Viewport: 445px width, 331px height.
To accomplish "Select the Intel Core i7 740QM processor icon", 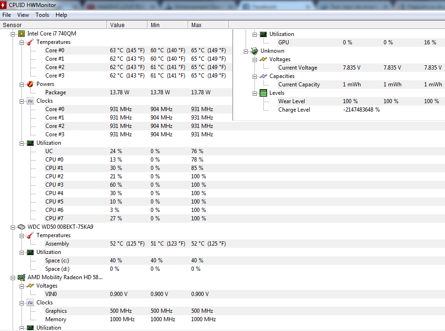I will point(21,34).
